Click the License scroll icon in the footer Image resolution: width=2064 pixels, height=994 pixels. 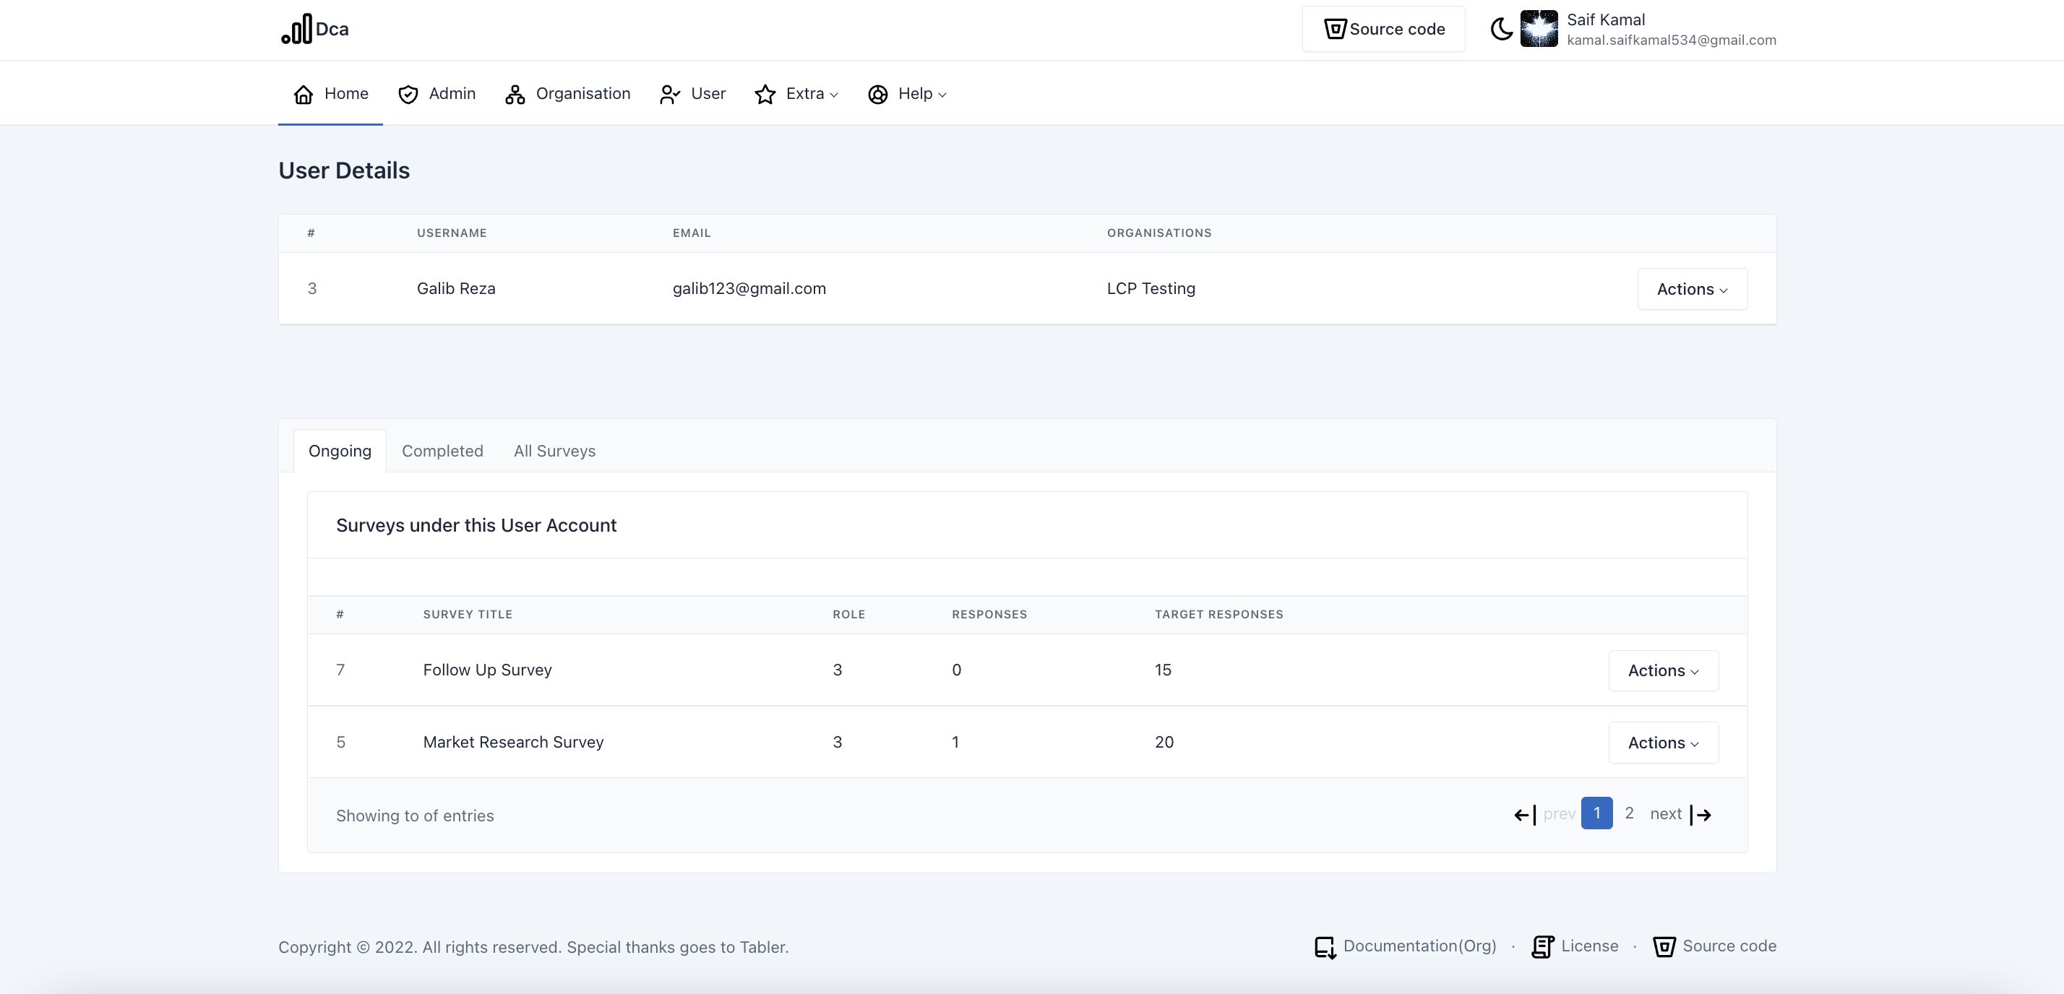coord(1542,947)
